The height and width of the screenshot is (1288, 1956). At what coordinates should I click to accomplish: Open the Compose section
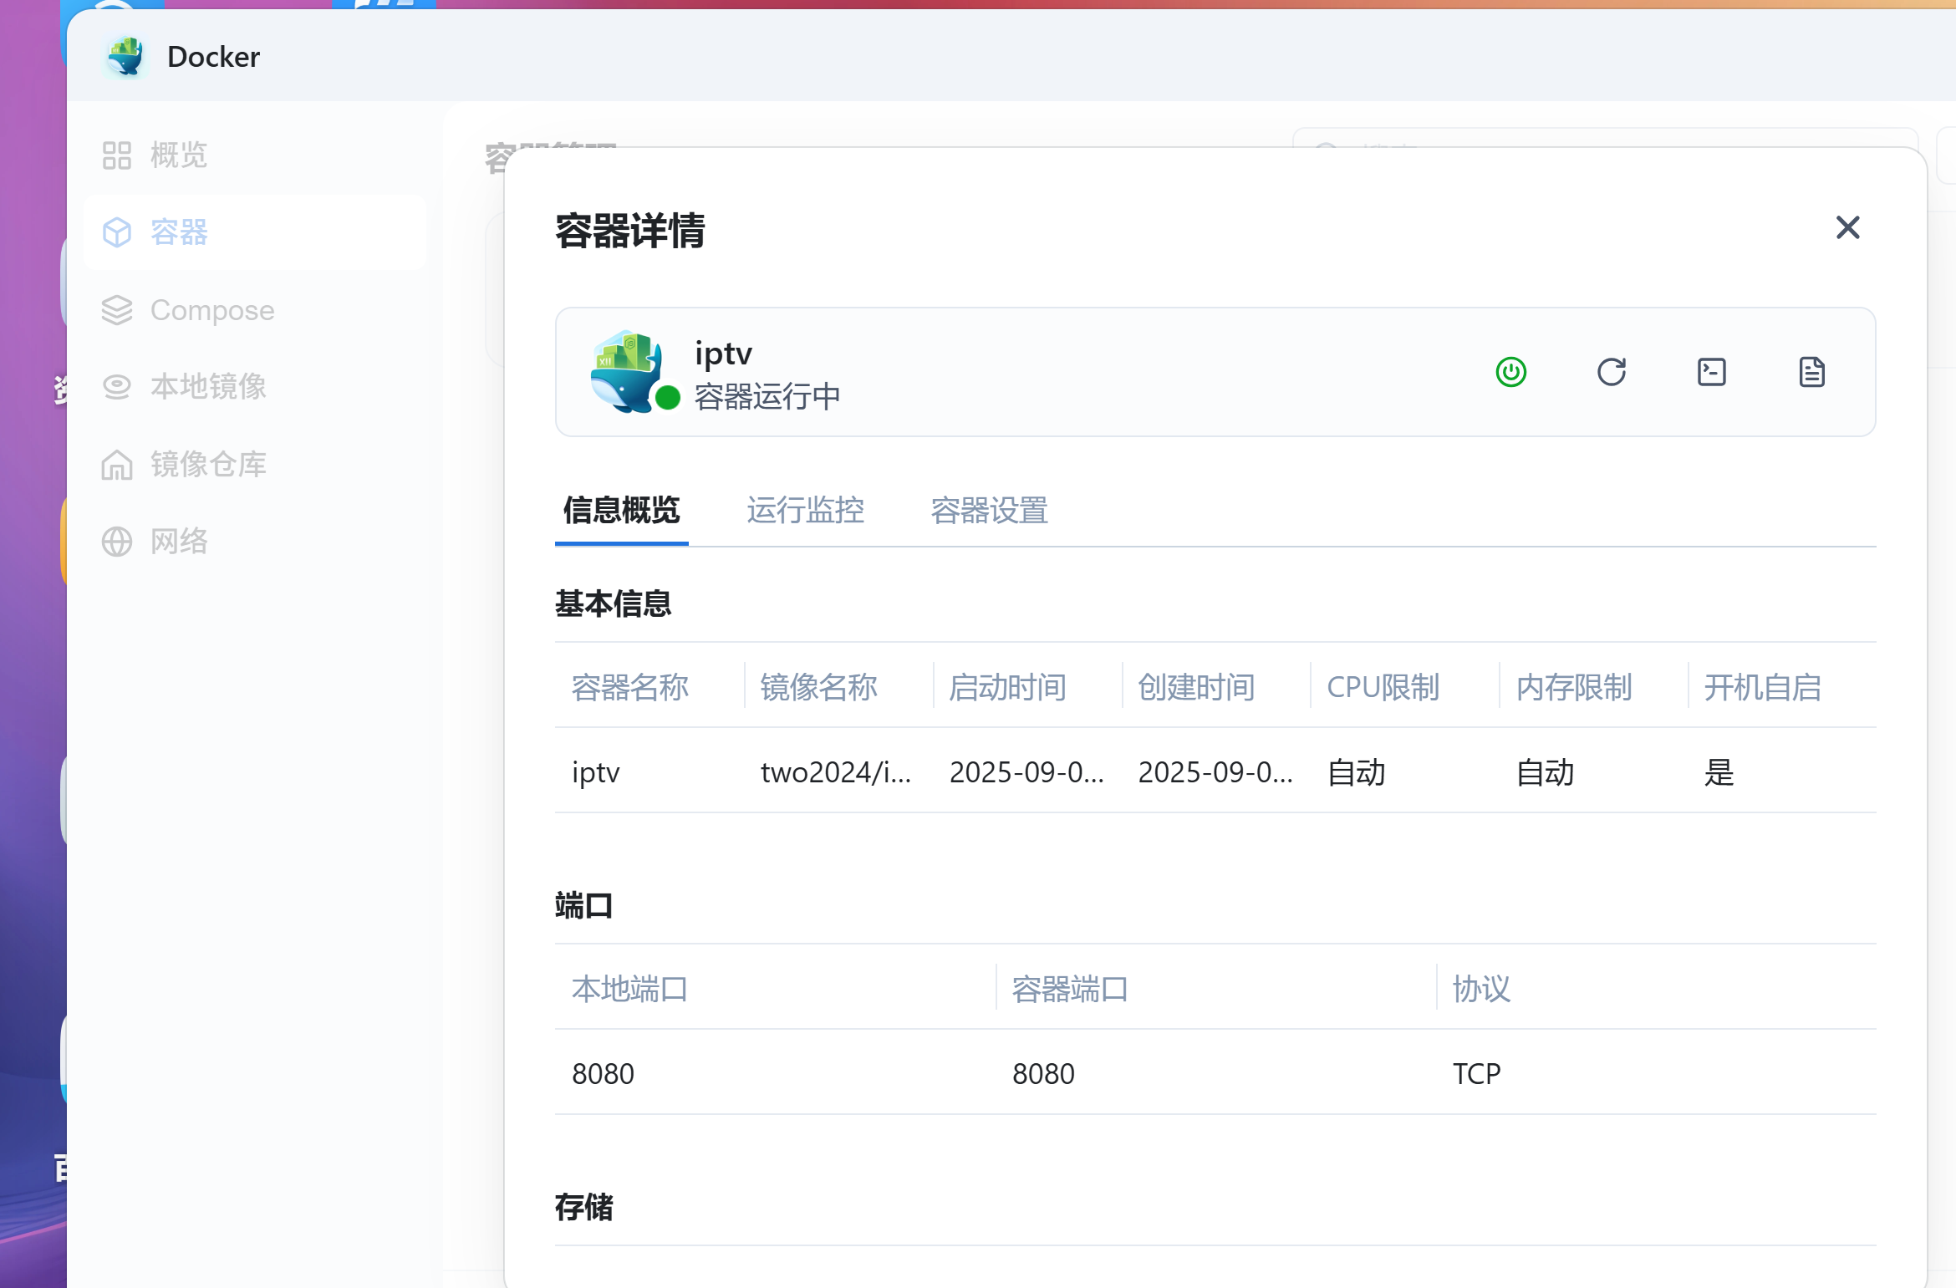coord(211,309)
